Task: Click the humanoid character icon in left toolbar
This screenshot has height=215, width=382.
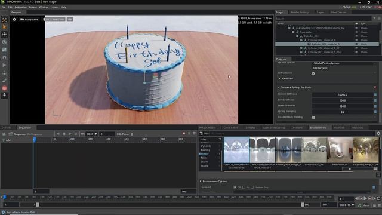Action: coord(4,96)
